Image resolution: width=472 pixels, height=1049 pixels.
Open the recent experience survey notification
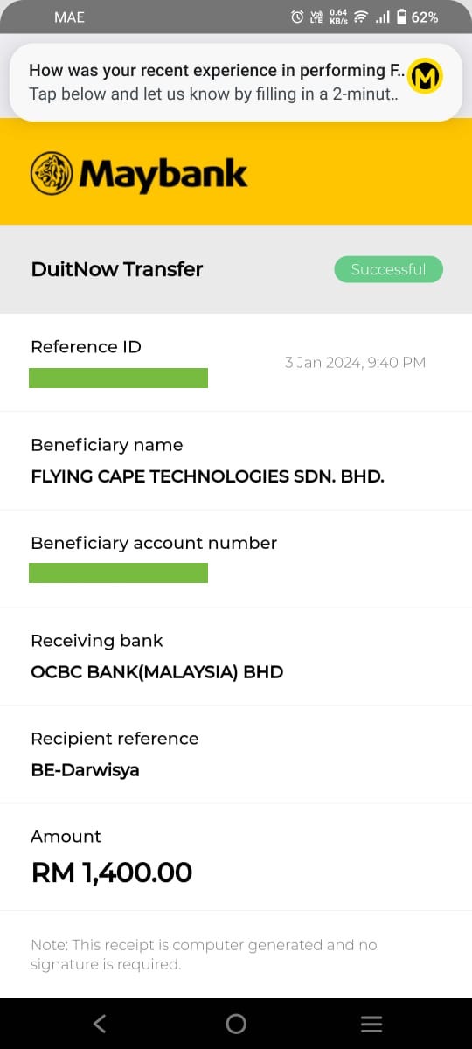pyautogui.click(x=236, y=82)
